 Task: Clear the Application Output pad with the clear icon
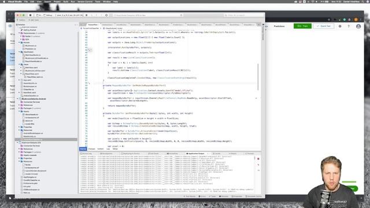click(258, 164)
